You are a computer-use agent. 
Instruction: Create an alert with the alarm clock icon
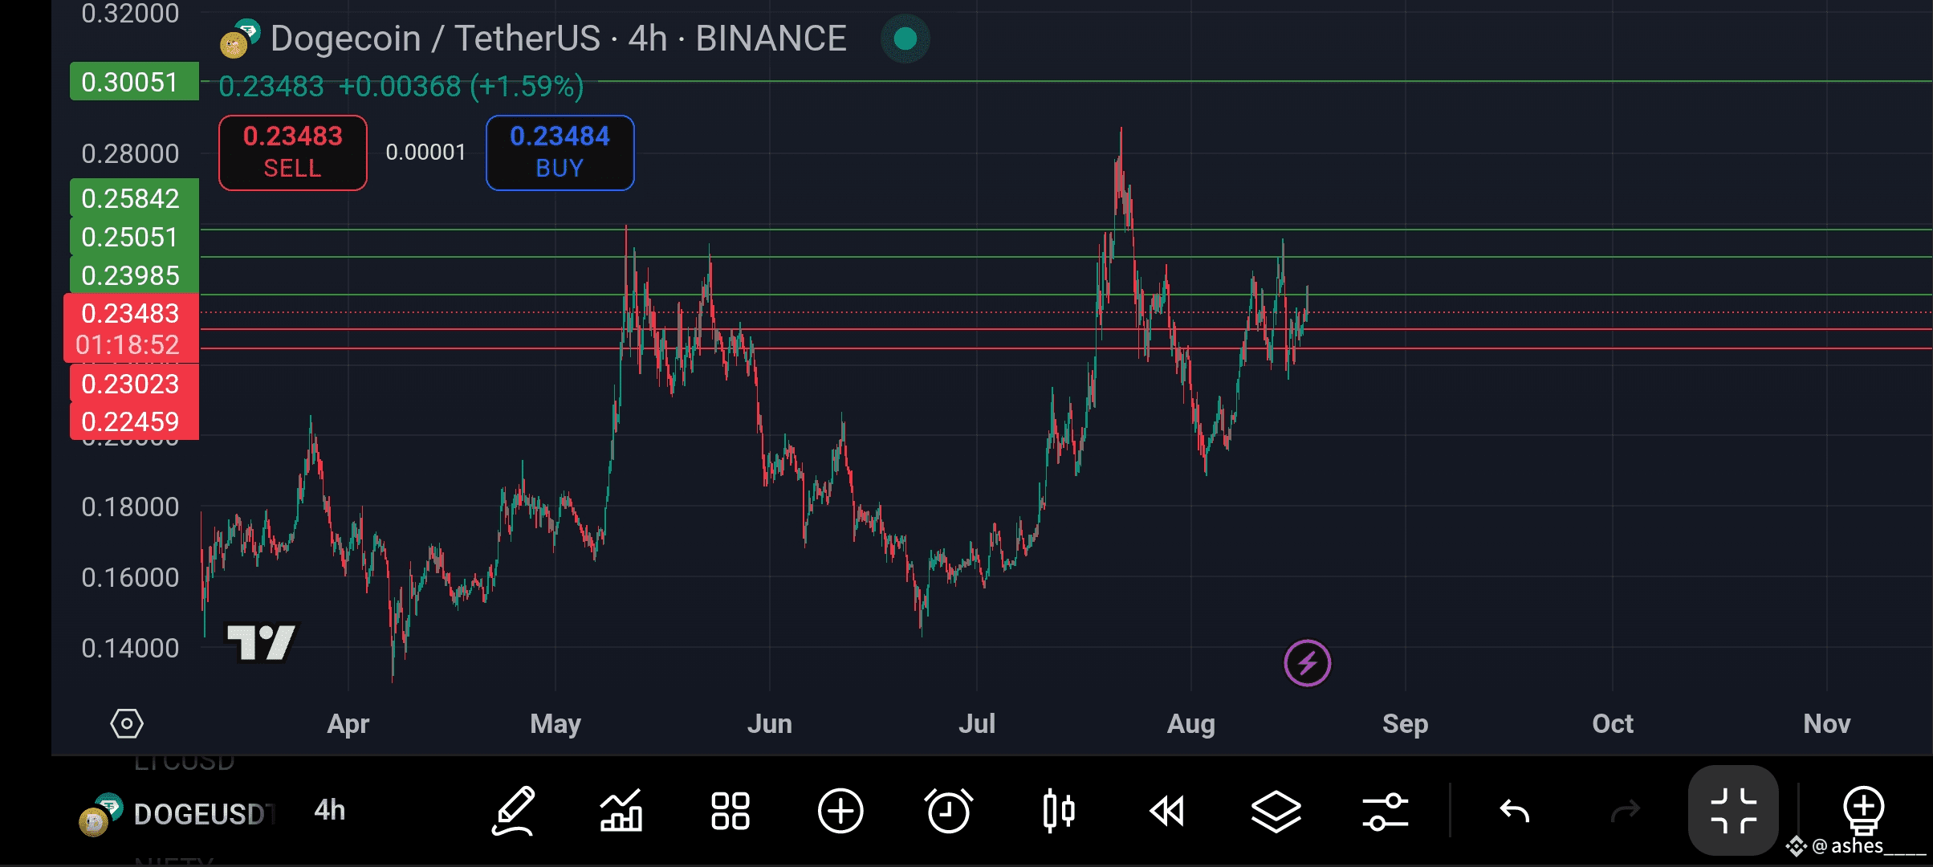pos(949,811)
